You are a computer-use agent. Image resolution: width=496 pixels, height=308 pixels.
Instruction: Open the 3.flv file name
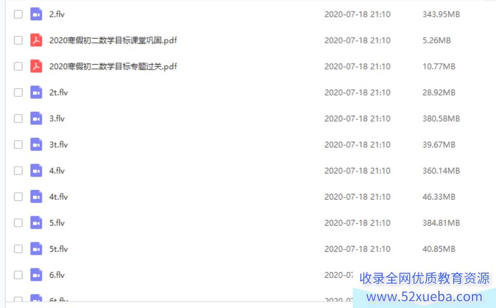(57, 119)
